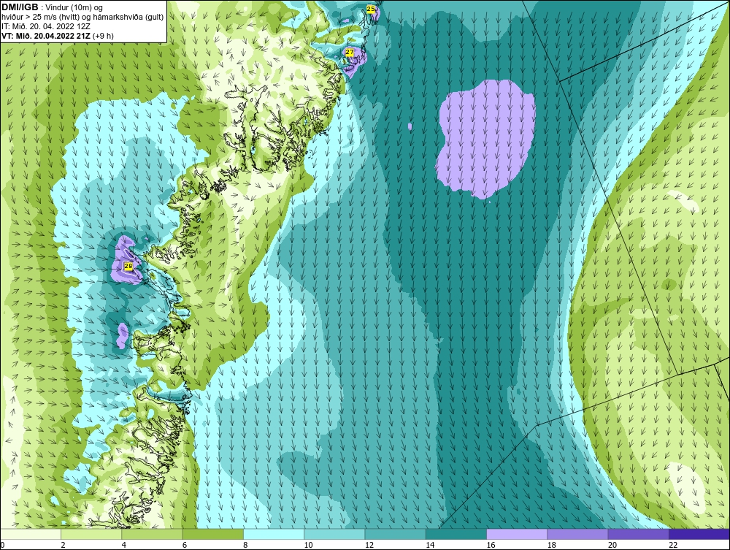
Task: Click the legend number 6
Action: [185, 546]
